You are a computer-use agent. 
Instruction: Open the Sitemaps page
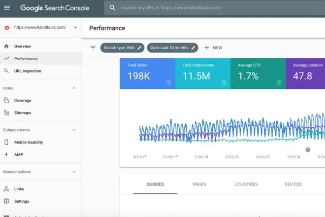point(23,113)
